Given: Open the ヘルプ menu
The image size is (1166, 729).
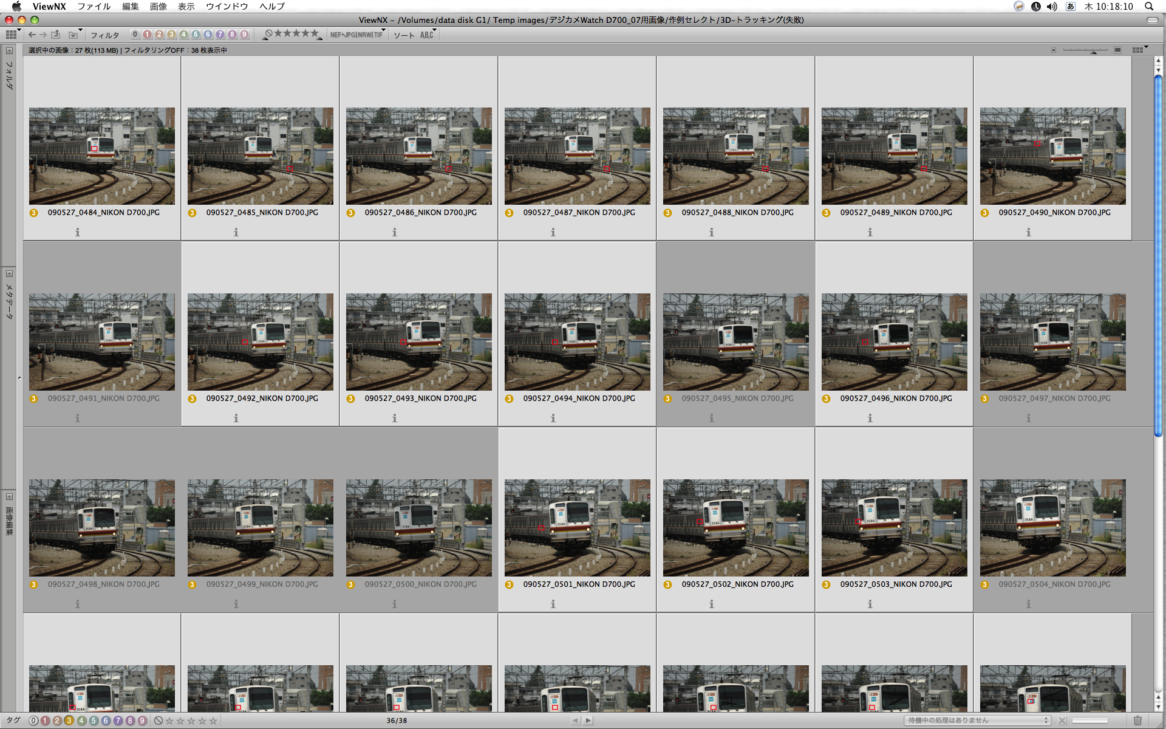Looking at the screenshot, I should click(x=272, y=6).
